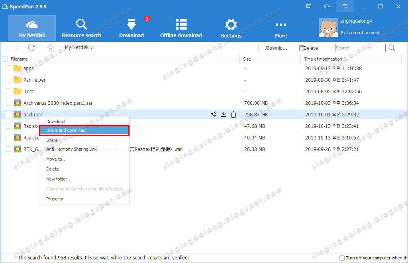This screenshot has height=263, width=408.
Task: Open the Settings tab
Action: point(231,28)
